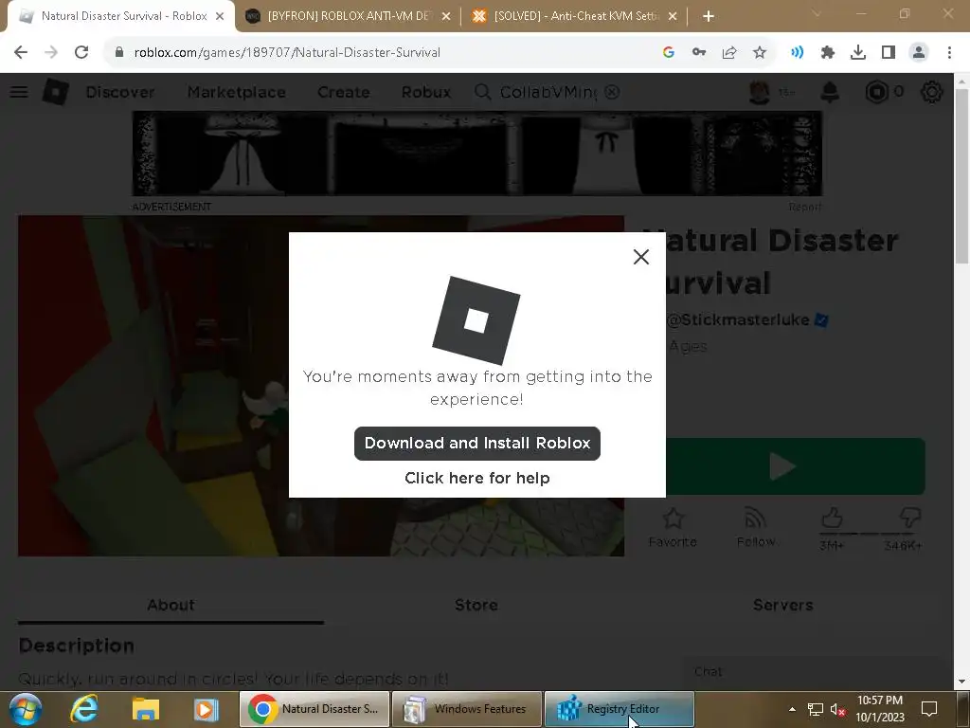Clear the Roblox search text
This screenshot has width=970, height=728.
pyautogui.click(x=612, y=92)
